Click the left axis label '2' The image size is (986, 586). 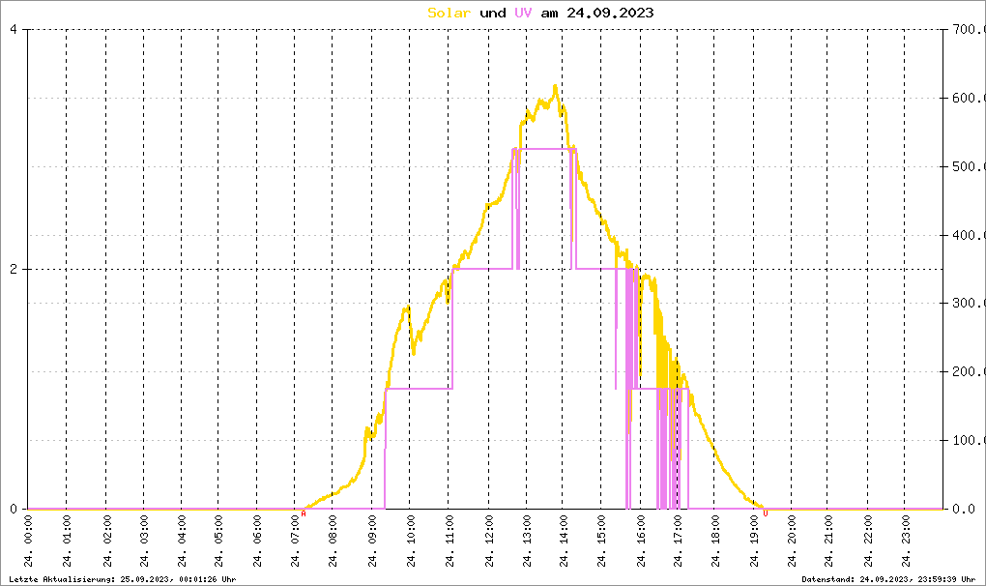[x=14, y=269]
